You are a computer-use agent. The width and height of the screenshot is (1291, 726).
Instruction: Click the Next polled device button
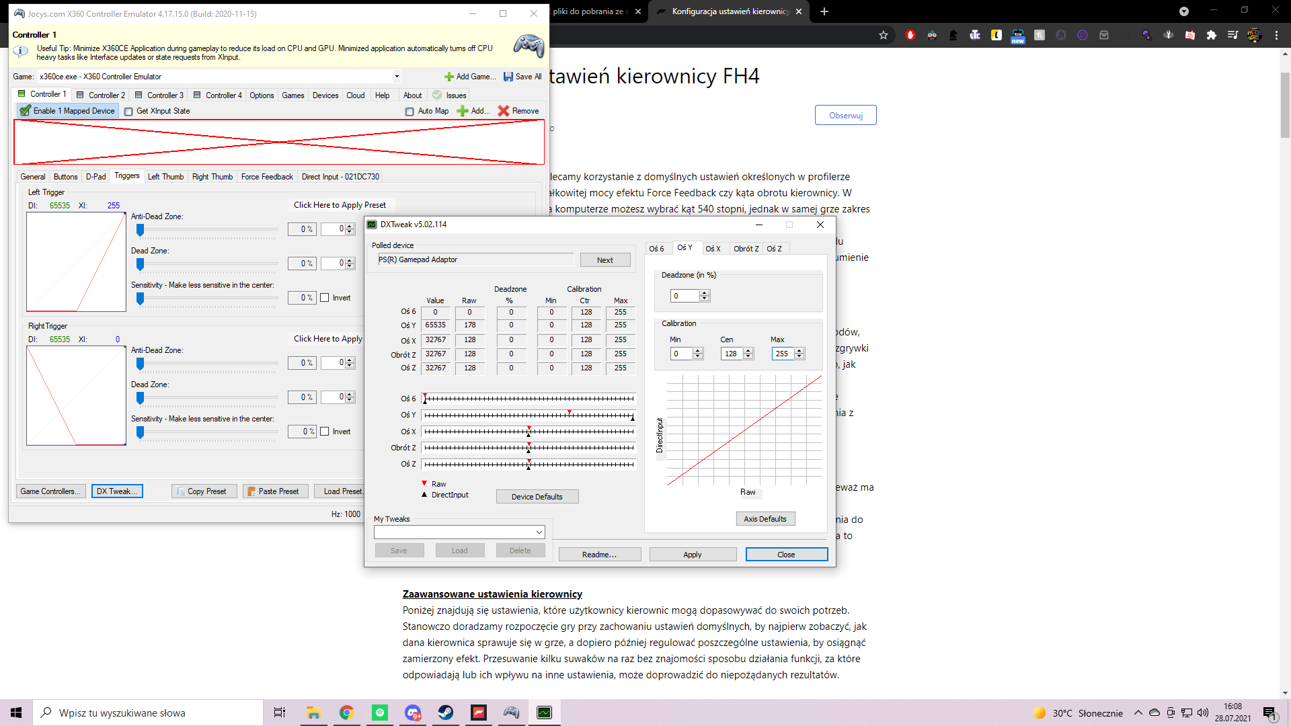pos(605,260)
